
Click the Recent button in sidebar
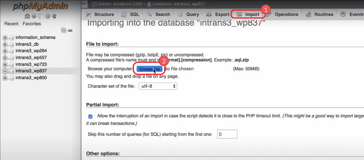[x=11, y=24]
